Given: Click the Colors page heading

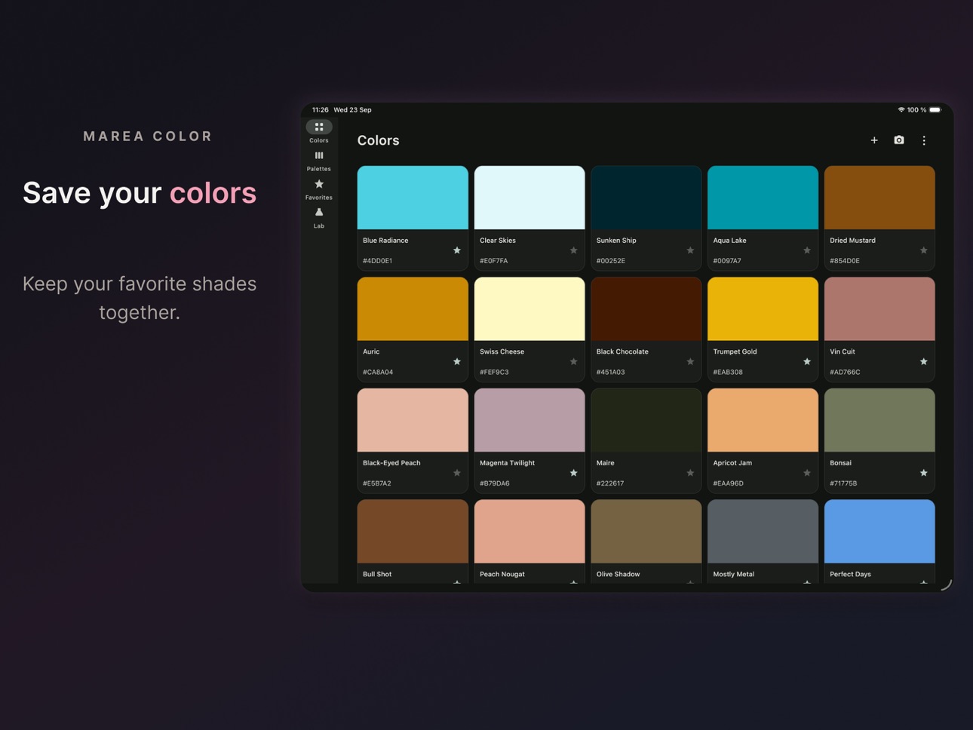Looking at the screenshot, I should click(379, 140).
